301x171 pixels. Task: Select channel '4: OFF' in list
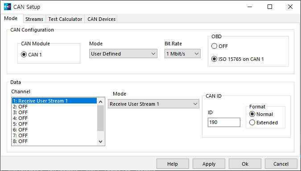pos(54,118)
